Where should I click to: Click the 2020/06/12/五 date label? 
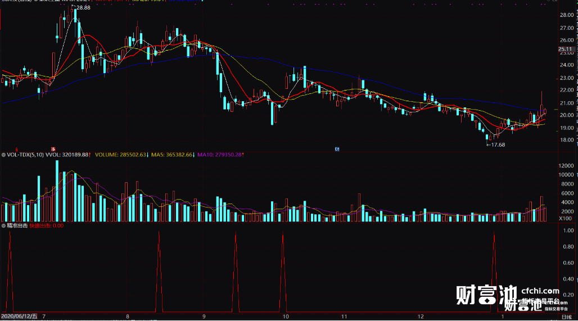point(19,316)
